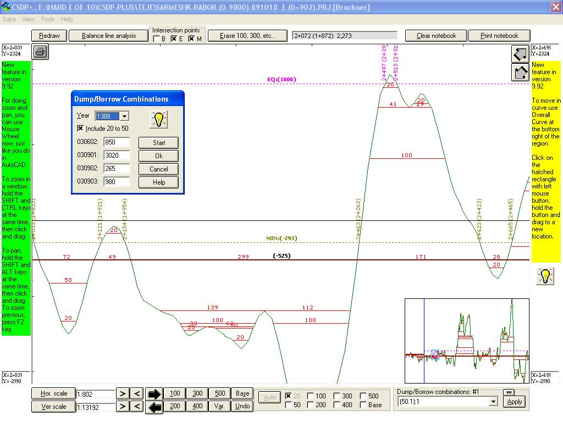This screenshot has height=422, width=563.
Task: Open the Help menu
Action: (67, 19)
